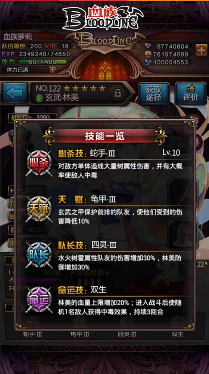Viewport: 209px width, 374px height.
Task: Toggle the character lock padlock icon
Action: tap(118, 93)
